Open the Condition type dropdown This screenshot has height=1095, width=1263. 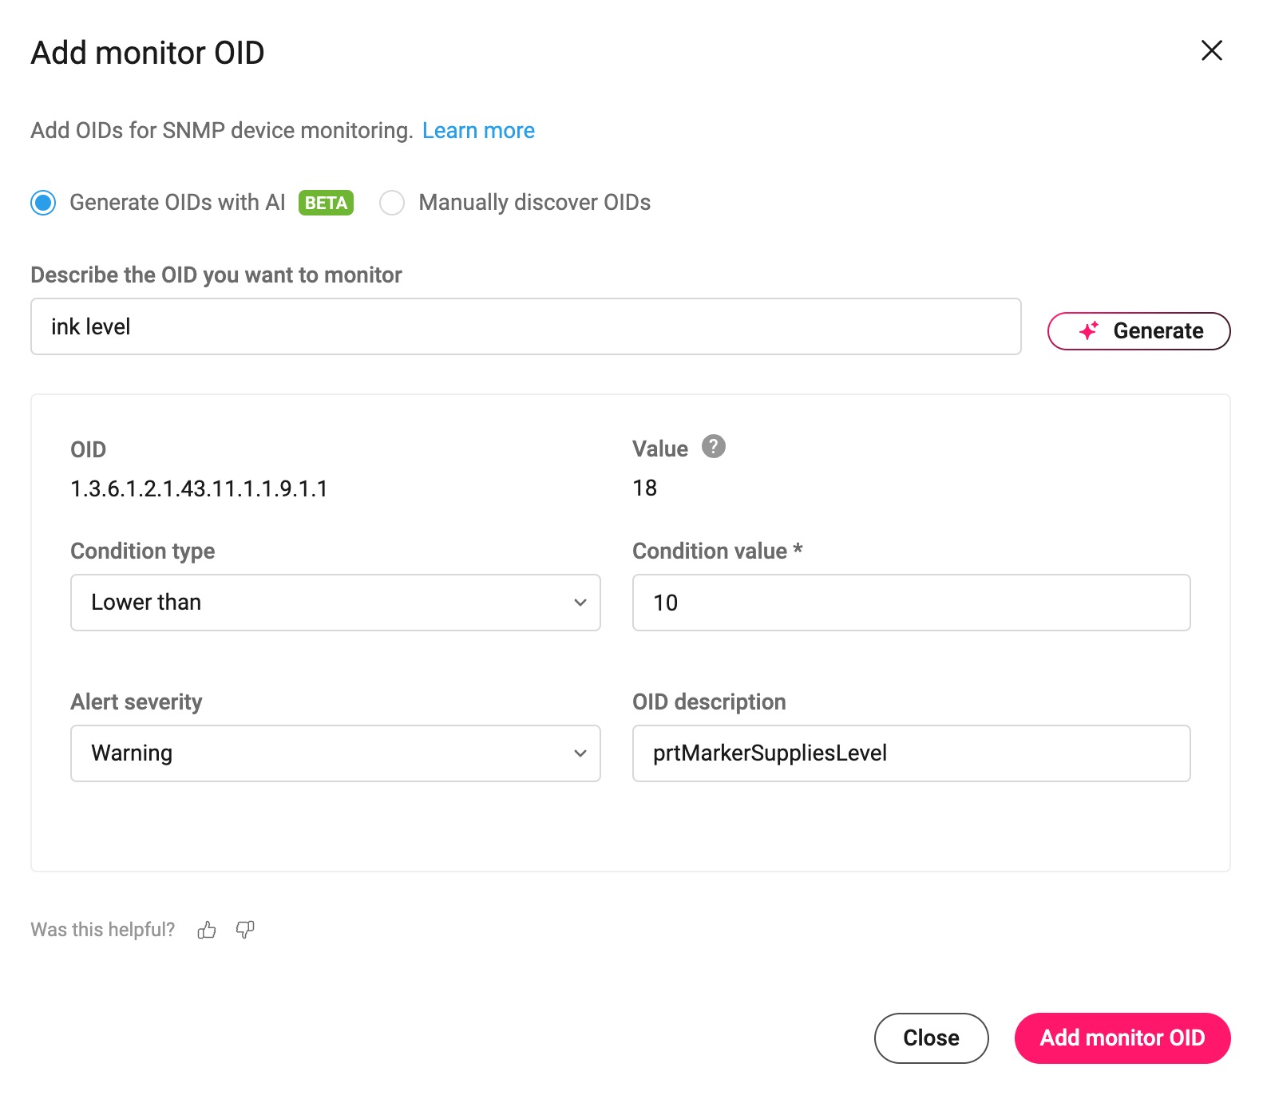pyautogui.click(x=335, y=602)
